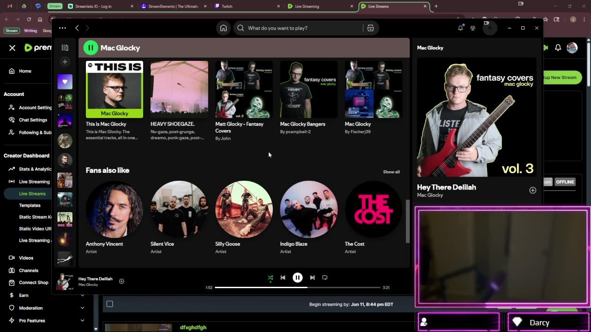Screen dimensions: 591x332
Task: Pause playback in the player bar
Action: pos(298,278)
